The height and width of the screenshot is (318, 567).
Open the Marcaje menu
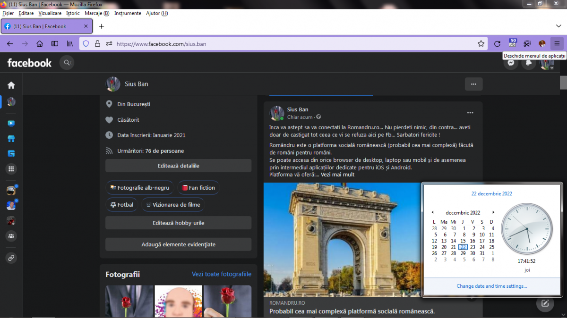click(96, 13)
